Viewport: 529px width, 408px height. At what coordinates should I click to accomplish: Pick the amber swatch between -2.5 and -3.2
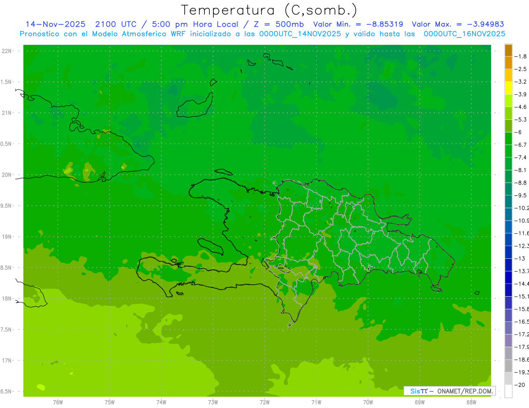pyautogui.click(x=509, y=75)
